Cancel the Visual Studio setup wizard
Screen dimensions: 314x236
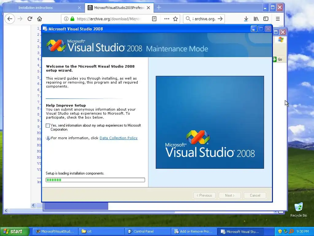coord(255,195)
